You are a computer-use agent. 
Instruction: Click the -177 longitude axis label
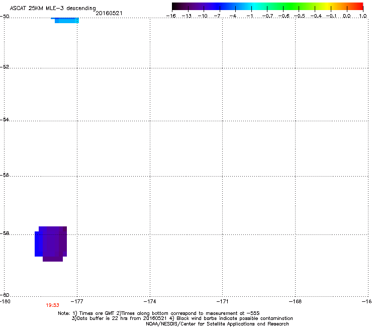77,301
